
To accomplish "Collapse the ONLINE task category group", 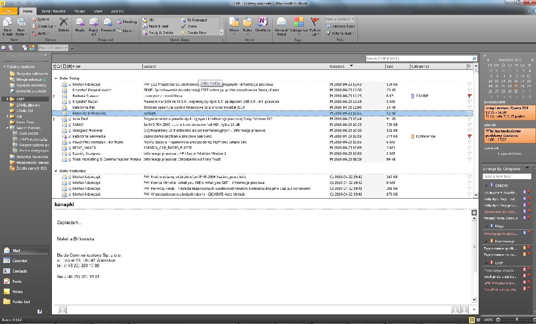I will (487, 186).
